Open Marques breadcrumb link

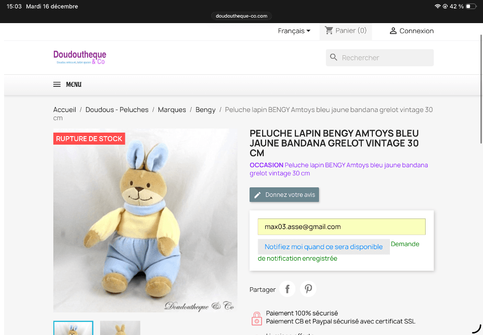pos(172,109)
